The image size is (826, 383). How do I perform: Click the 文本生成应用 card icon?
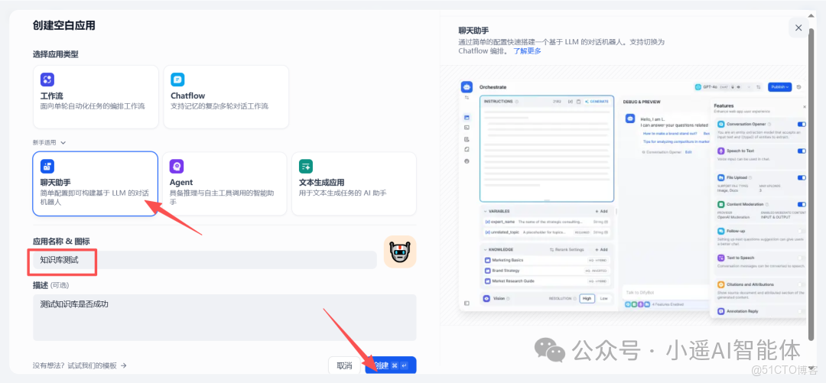tap(305, 167)
